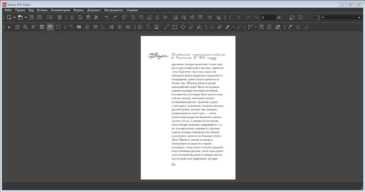365x192 pixels.
Task: Select the Edit Text tool
Action: pyautogui.click(x=17, y=27)
